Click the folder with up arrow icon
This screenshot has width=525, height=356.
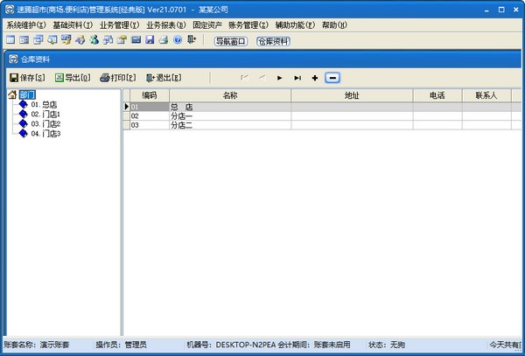point(122,40)
